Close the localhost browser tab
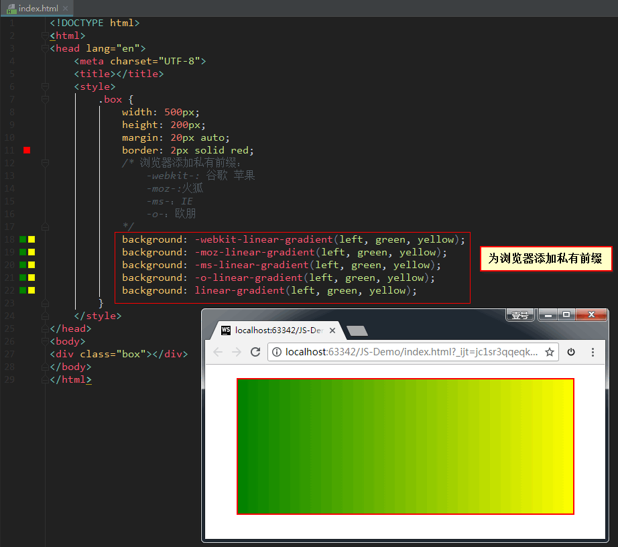This screenshot has height=547, width=618. 332,330
